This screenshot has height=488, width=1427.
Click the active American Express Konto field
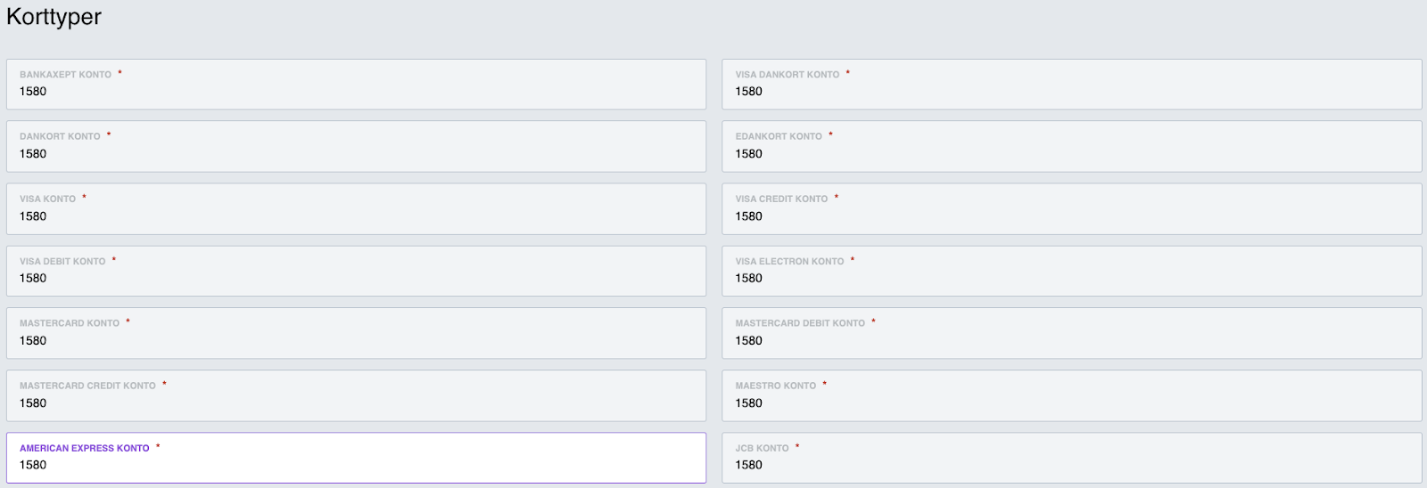click(x=356, y=458)
